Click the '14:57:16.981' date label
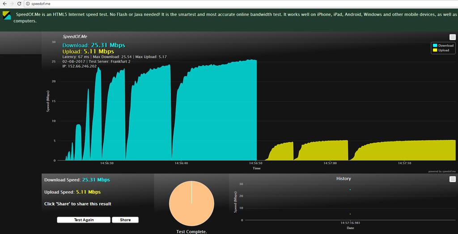This screenshot has height=234, width=458. pyautogui.click(x=350, y=223)
